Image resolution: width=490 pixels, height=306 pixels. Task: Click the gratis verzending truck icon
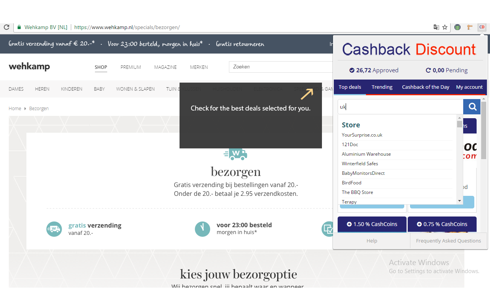pyautogui.click(x=54, y=229)
